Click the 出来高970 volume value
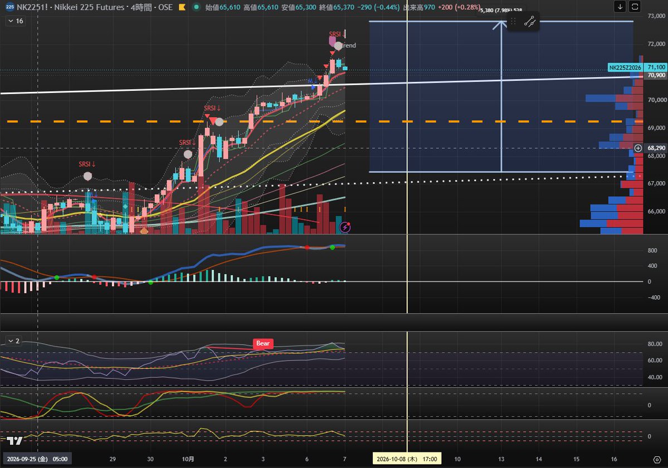The image size is (668, 468). (419, 7)
